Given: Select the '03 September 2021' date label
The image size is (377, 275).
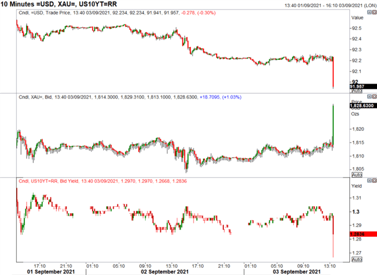Looking at the screenshot, I should click(x=297, y=272).
